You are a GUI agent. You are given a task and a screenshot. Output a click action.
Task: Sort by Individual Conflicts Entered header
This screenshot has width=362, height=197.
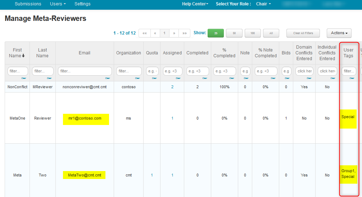coord(327,53)
